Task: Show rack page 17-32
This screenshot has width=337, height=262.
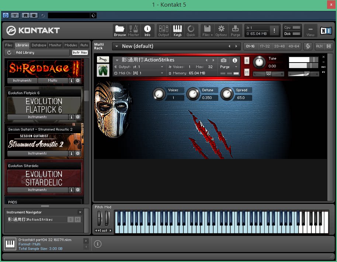Action: tap(265, 46)
